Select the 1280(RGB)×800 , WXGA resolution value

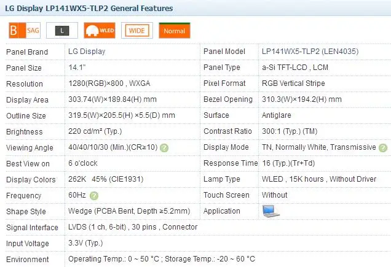pos(109,83)
